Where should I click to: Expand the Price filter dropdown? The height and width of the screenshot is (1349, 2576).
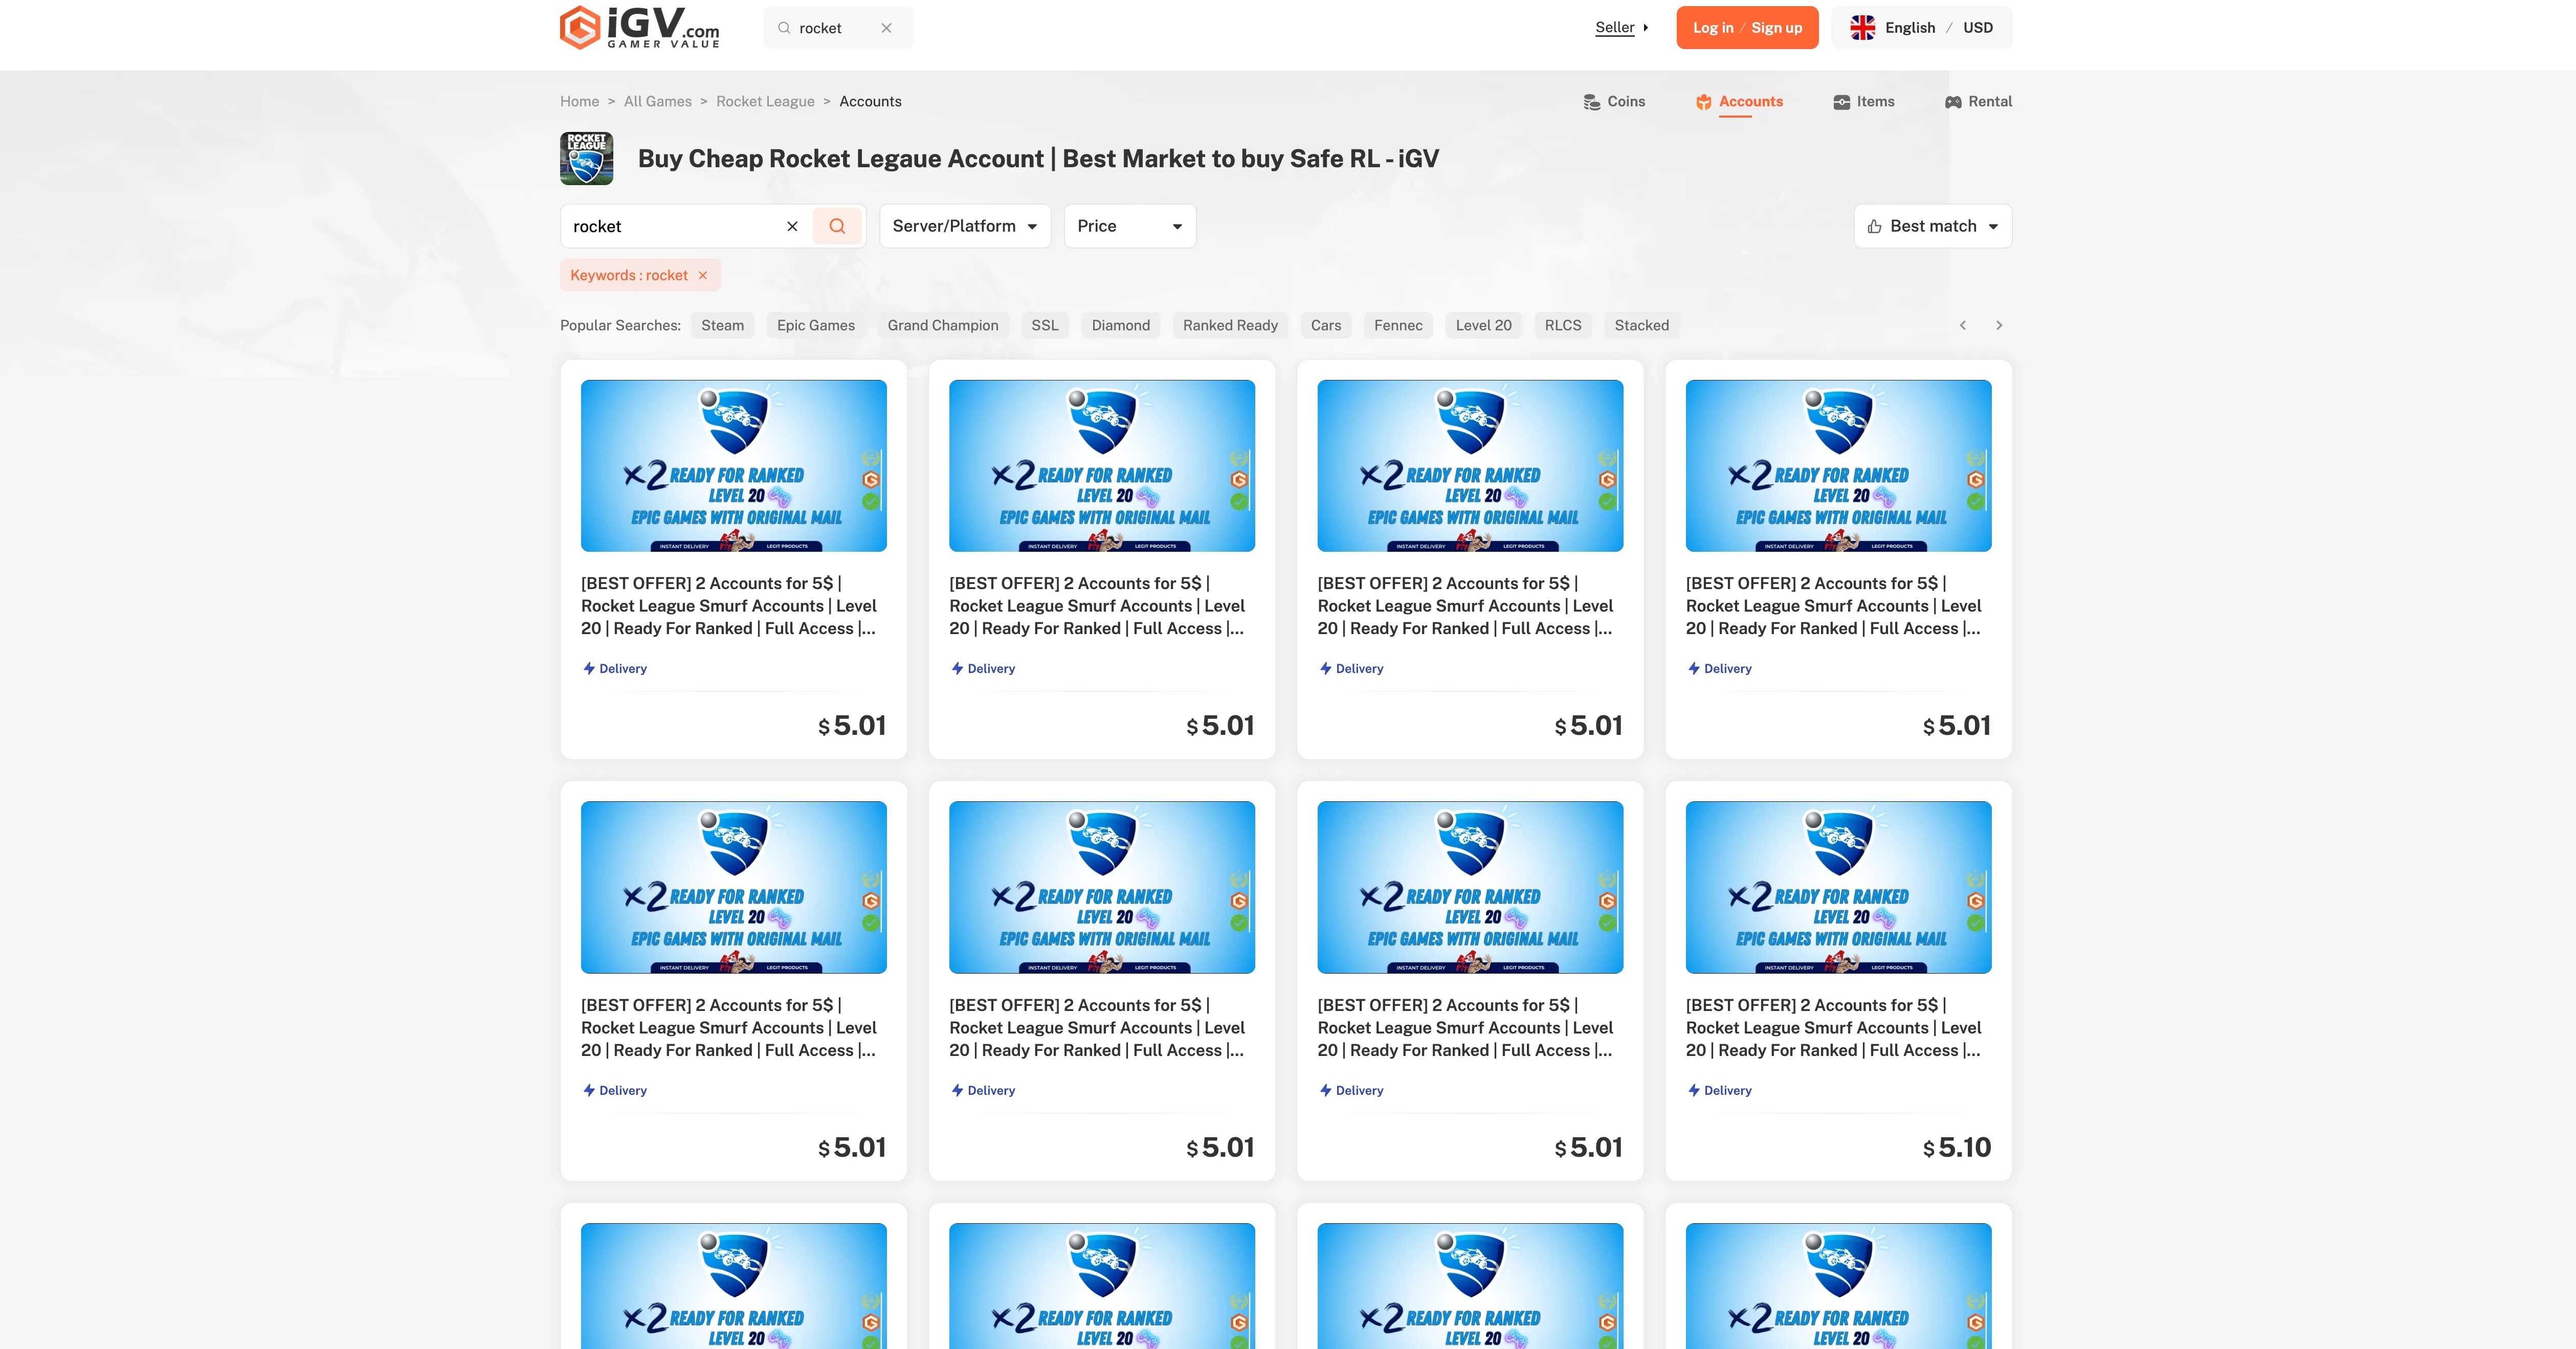point(1129,226)
